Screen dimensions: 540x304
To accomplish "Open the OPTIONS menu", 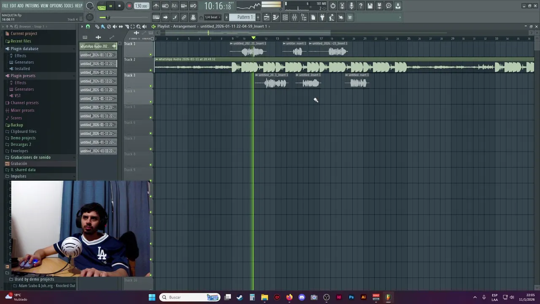I will click(x=56, y=6).
